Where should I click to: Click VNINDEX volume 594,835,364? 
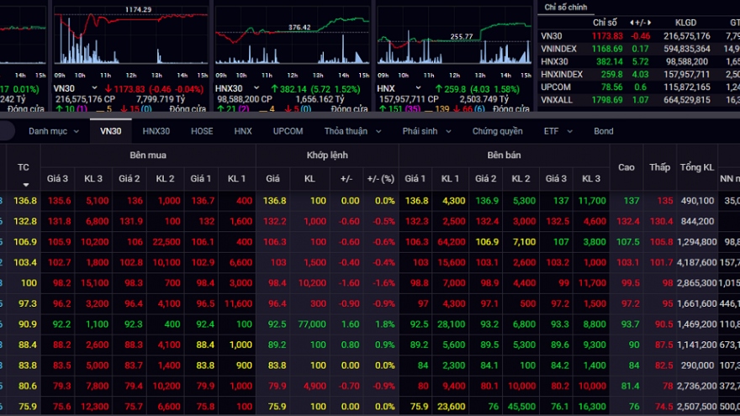(687, 49)
